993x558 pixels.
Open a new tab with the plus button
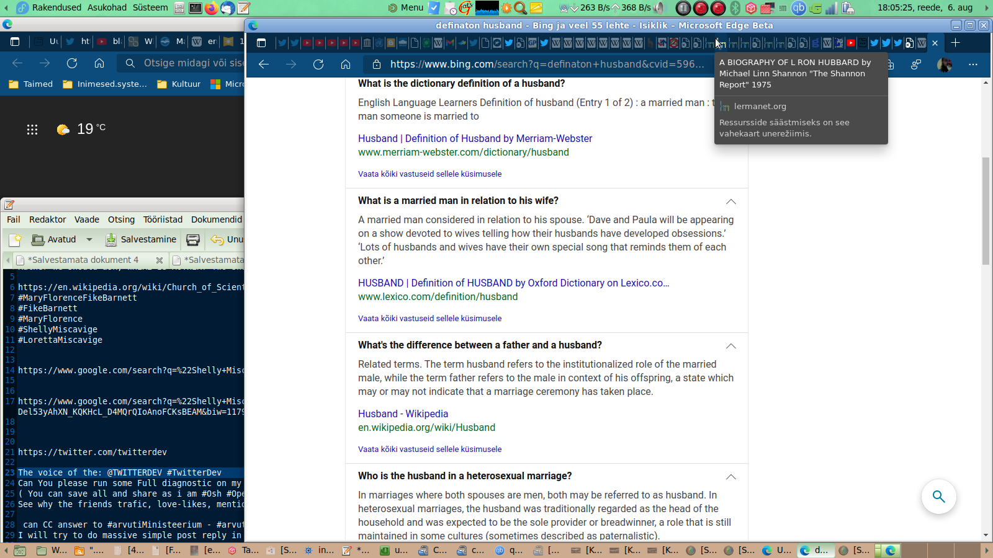[x=955, y=43]
